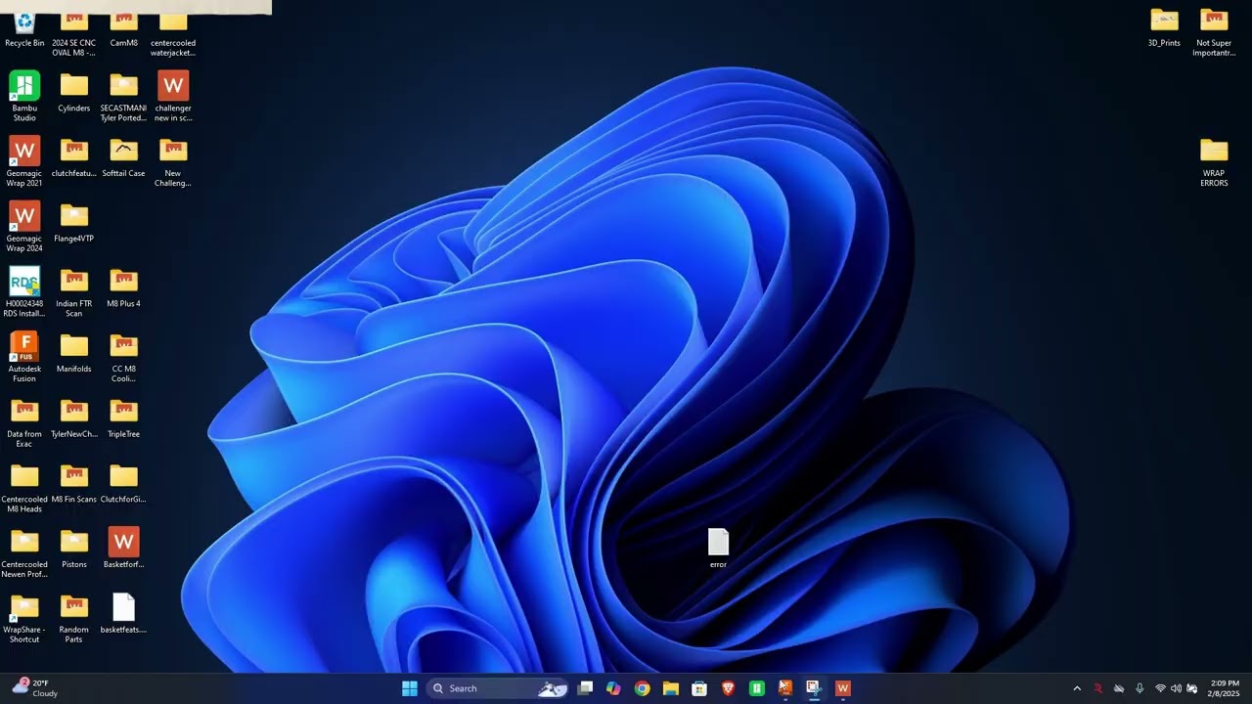The image size is (1252, 704).
Task: Select the Flange4VTP folder
Action: point(74,223)
